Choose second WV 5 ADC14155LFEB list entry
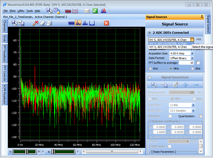Image resolution: width=213 pixels, height=158 pixels. (168, 47)
